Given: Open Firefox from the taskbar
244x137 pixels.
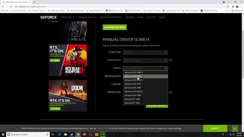Looking at the screenshot, I should click(x=84, y=134).
